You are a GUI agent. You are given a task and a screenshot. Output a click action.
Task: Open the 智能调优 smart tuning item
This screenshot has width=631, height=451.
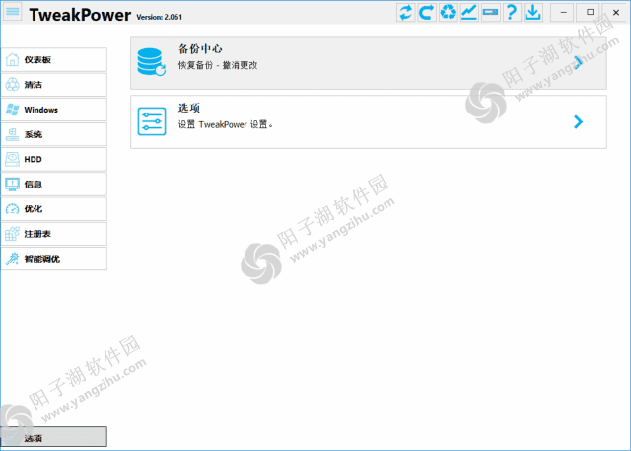click(x=54, y=259)
